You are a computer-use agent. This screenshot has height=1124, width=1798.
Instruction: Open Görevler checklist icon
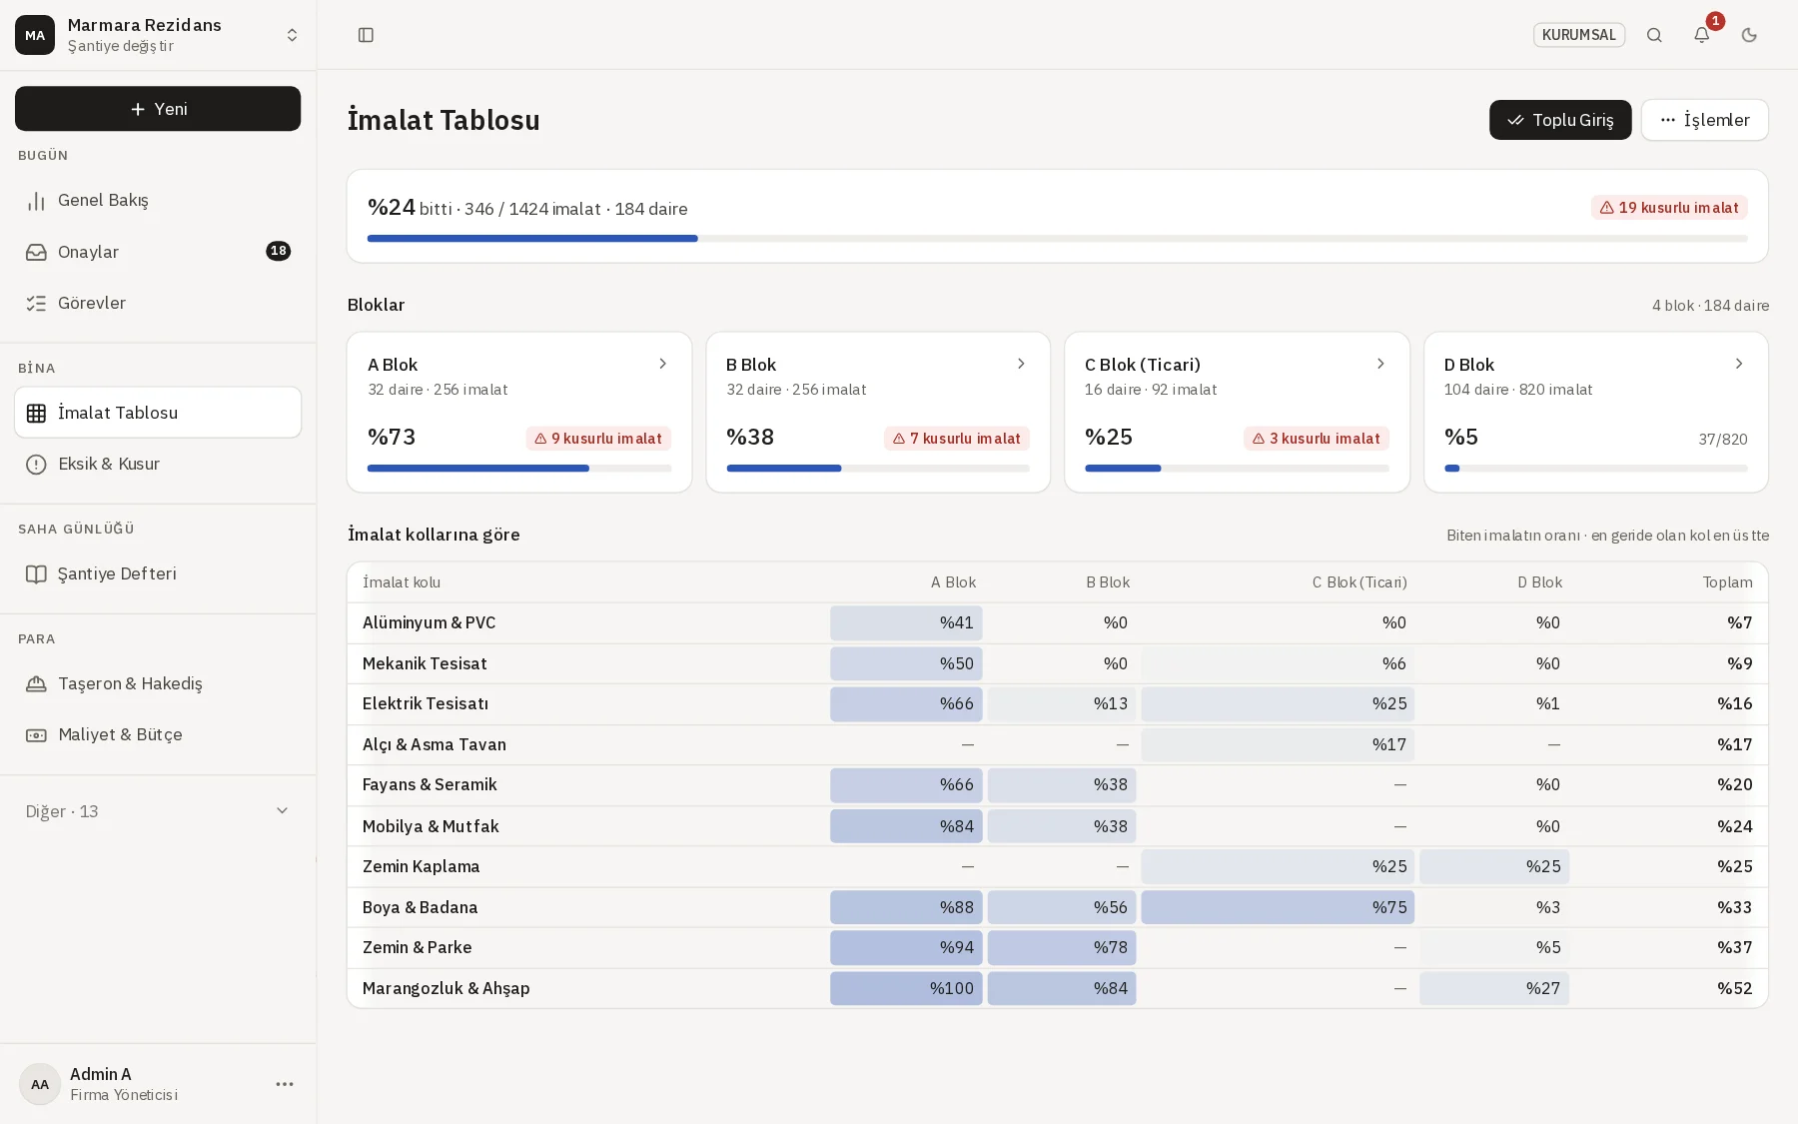click(36, 303)
